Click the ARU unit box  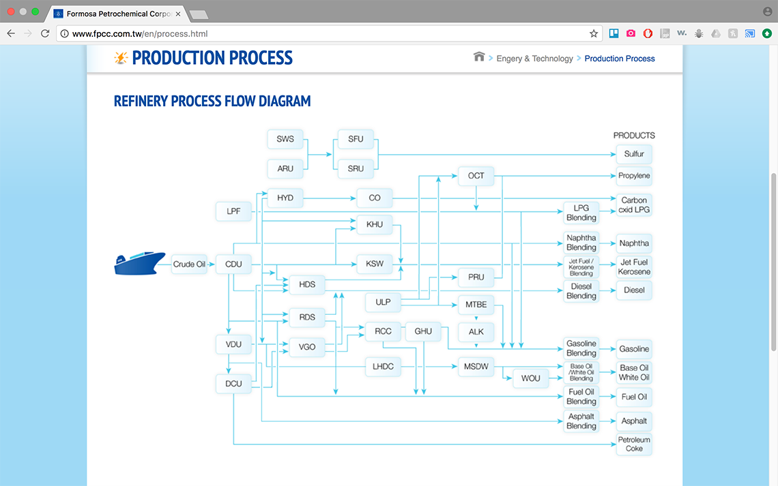tap(285, 168)
